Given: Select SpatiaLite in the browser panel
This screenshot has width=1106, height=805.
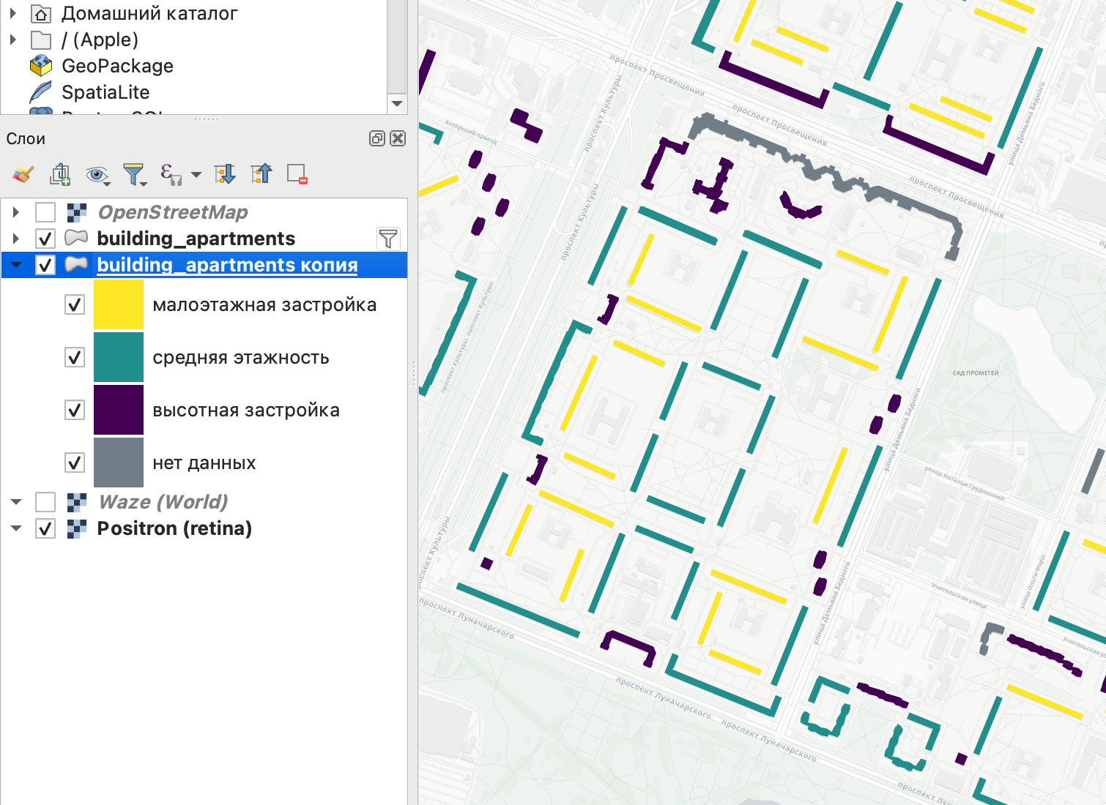Looking at the screenshot, I should (105, 92).
